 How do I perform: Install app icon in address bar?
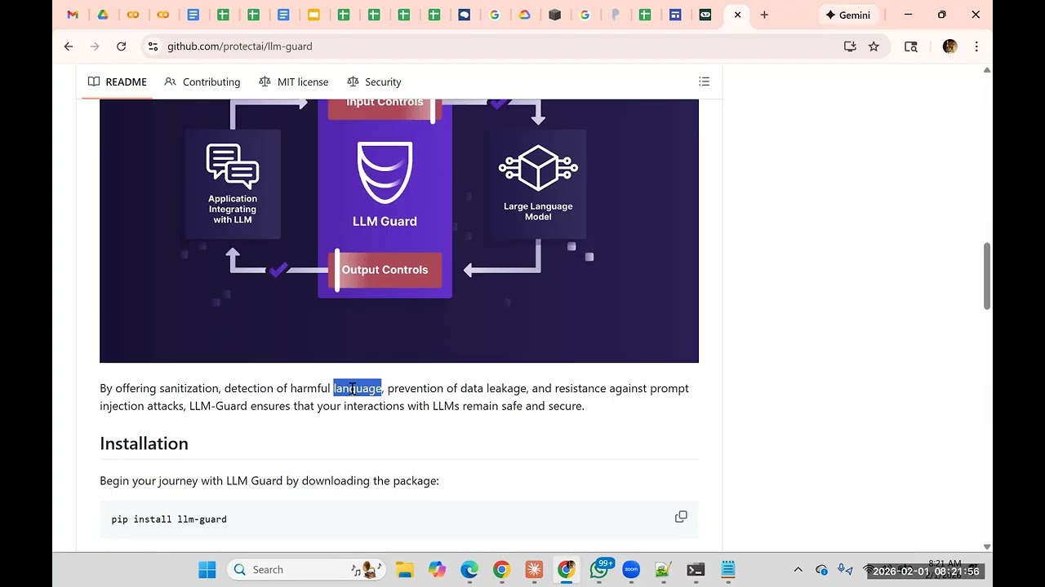coord(850,46)
